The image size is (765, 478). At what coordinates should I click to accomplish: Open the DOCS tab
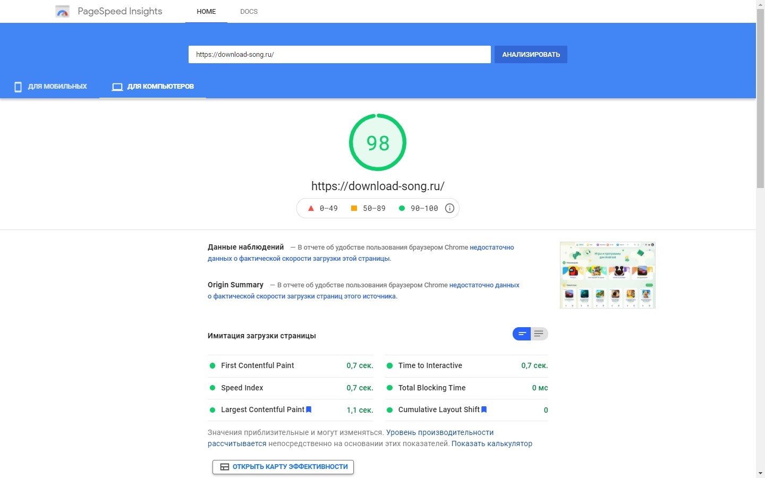click(249, 12)
